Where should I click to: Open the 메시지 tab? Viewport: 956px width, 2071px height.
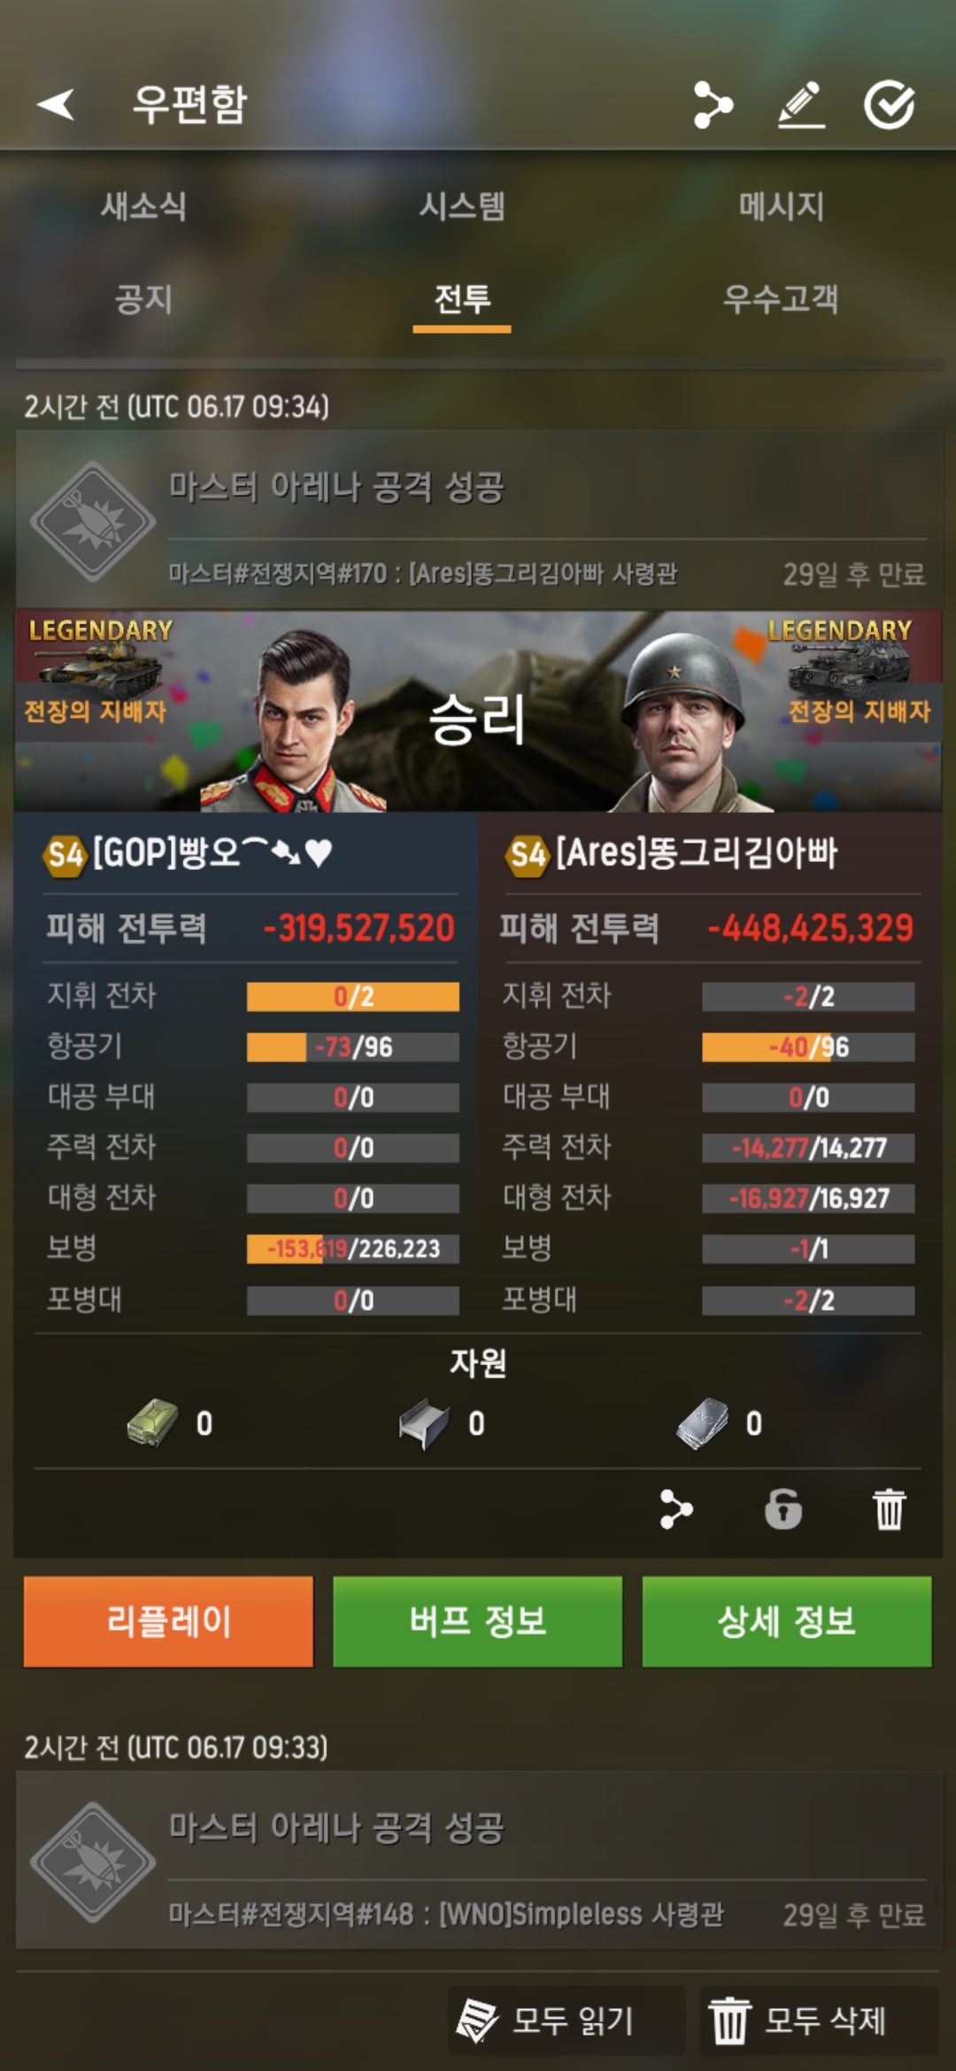click(782, 206)
